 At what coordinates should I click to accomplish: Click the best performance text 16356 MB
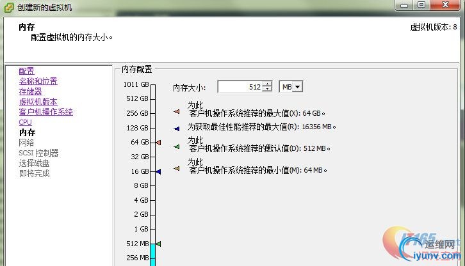(x=318, y=127)
